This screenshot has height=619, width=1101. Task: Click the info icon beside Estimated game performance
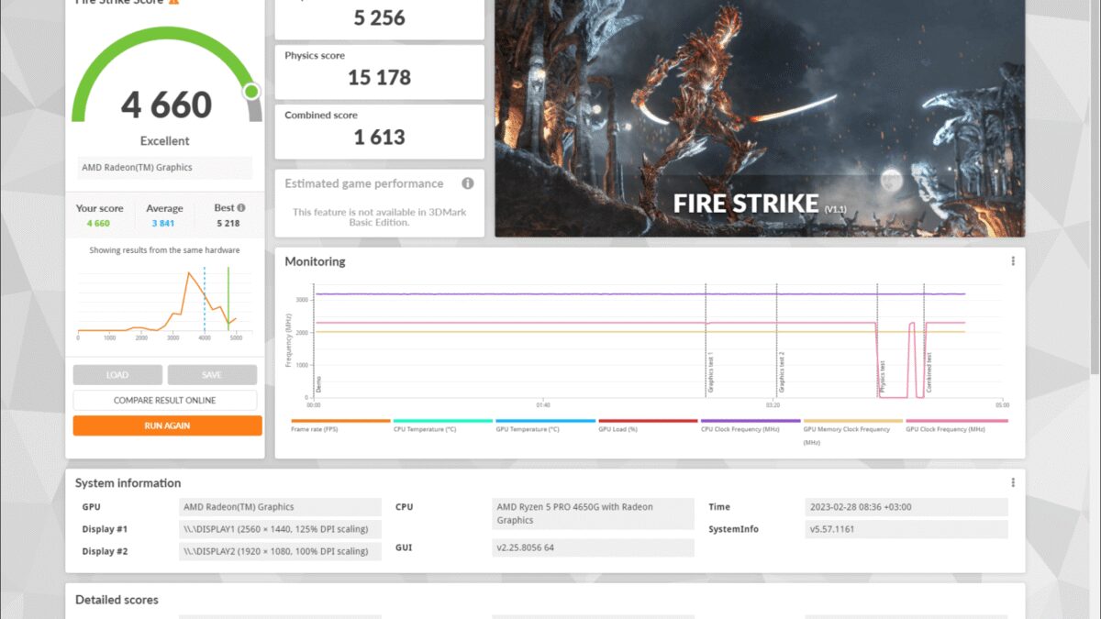[x=468, y=183]
